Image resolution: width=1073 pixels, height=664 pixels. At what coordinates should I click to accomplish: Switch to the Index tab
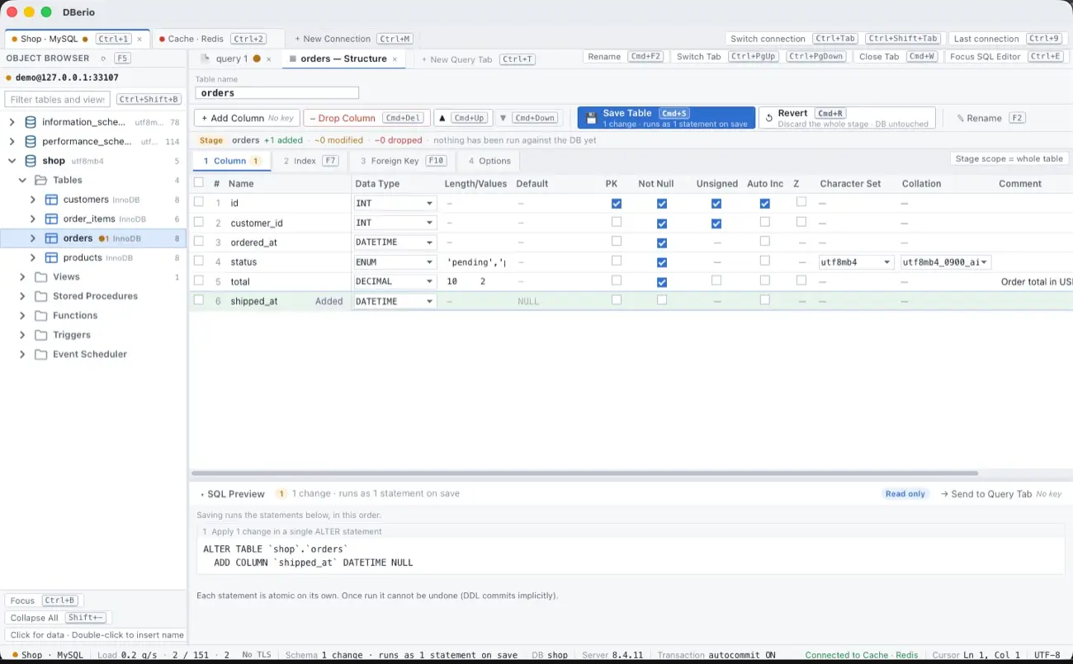[310, 161]
